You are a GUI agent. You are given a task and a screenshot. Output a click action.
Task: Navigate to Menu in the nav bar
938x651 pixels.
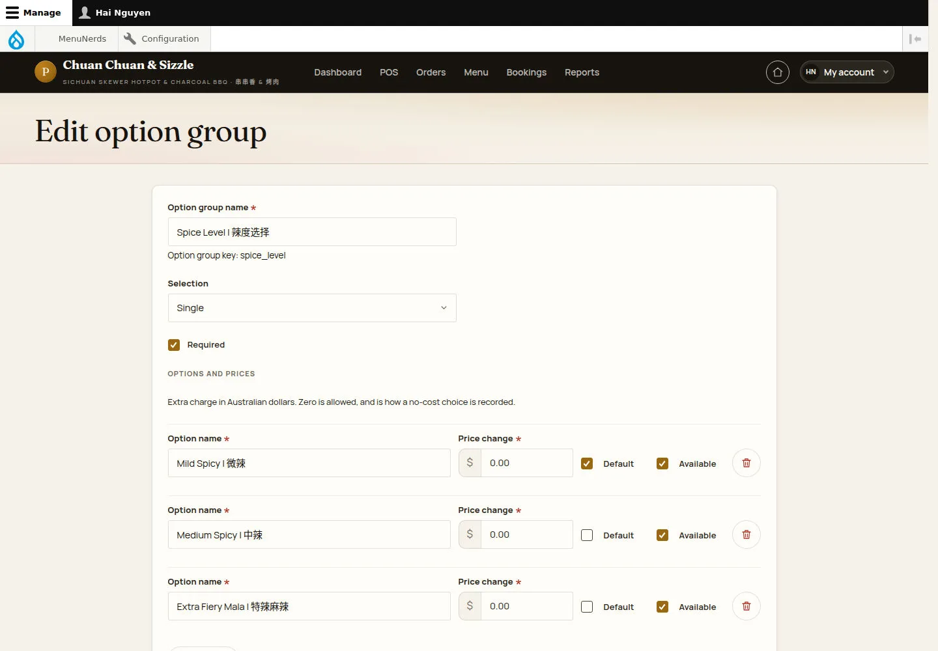[x=476, y=72]
